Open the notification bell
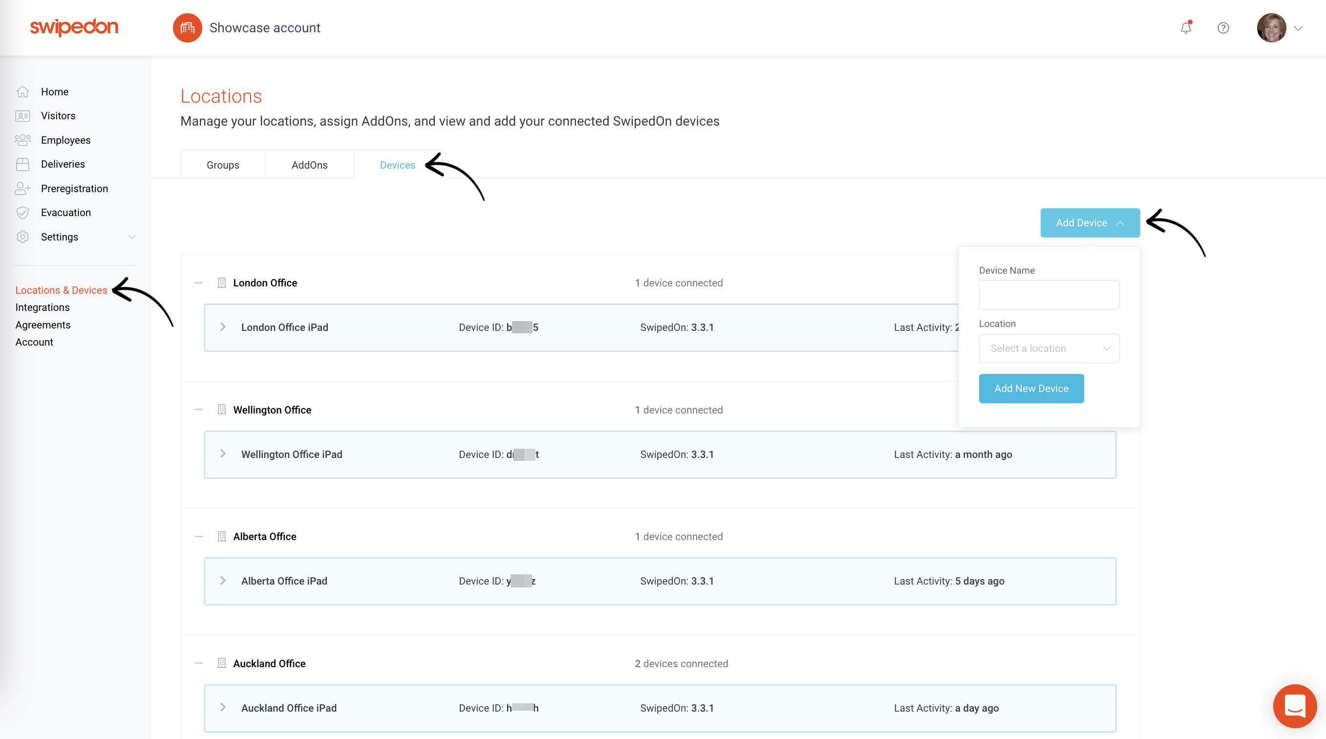Viewport: 1326px width, 739px height. 1185,27
